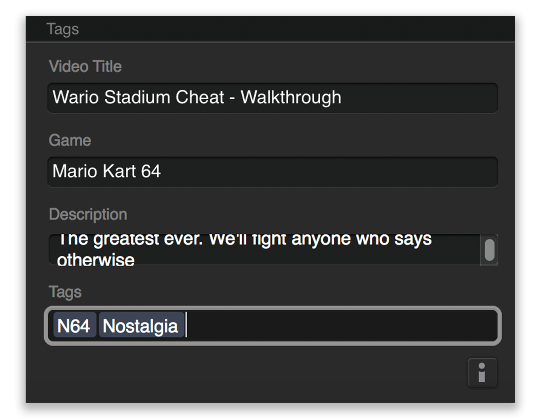Click the Video Title label
Screen dimensions: 541x419
click(x=85, y=66)
